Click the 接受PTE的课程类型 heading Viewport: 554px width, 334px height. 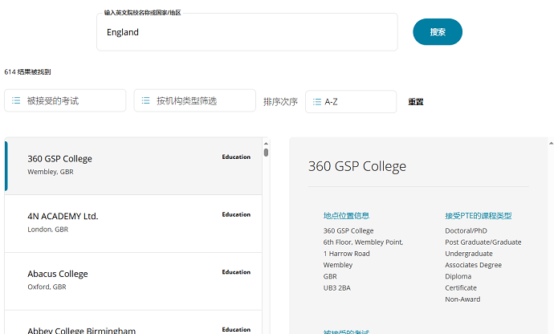[478, 216]
